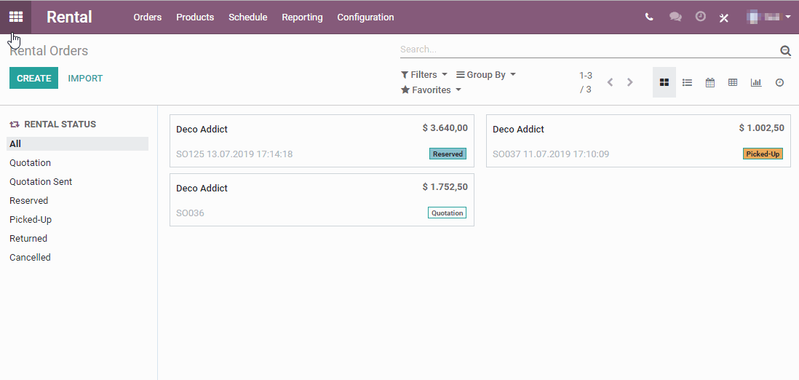The image size is (799, 380).
Task: Open the Reporting menu
Action: [x=302, y=17]
